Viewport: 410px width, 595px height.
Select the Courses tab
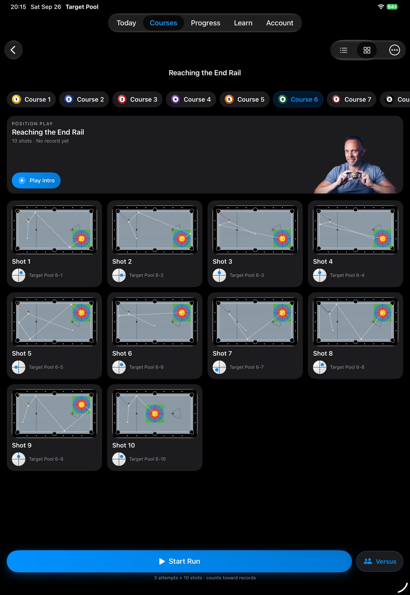coord(163,23)
